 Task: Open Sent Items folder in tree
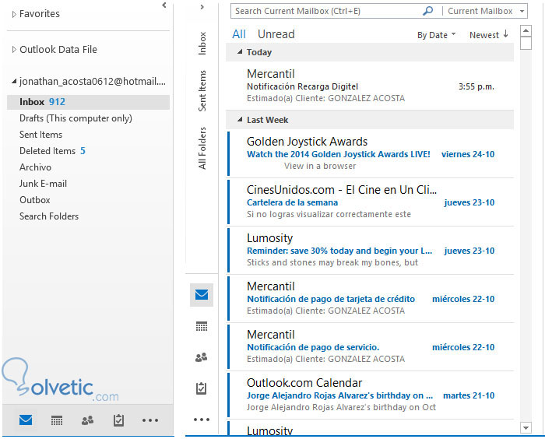click(40, 135)
